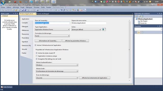Open the Outils menu
The height and width of the screenshot is (91, 163).
click(43, 7)
